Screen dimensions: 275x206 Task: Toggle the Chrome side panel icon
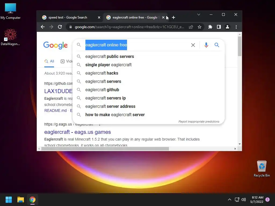tap(219, 27)
